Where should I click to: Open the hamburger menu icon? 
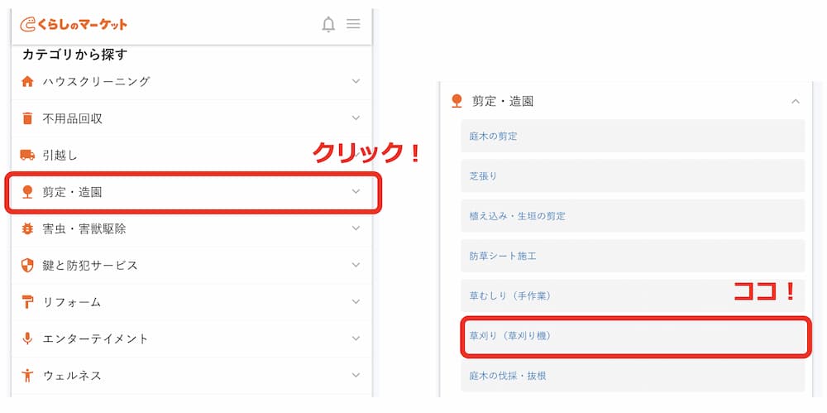353,24
